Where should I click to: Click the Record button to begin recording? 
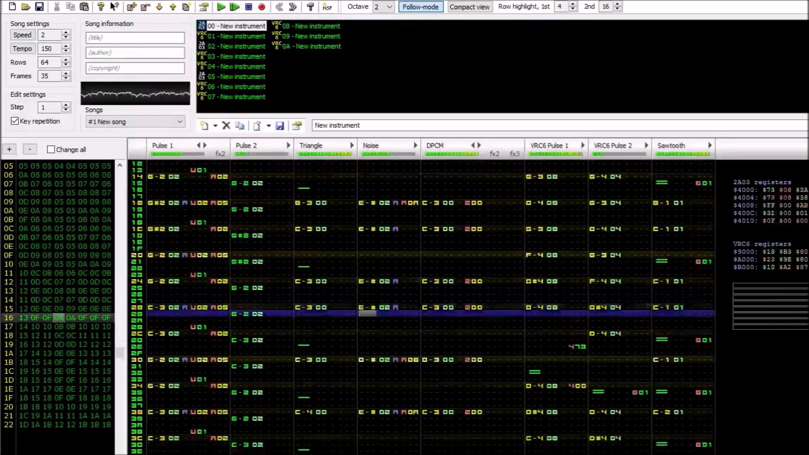[x=261, y=7]
